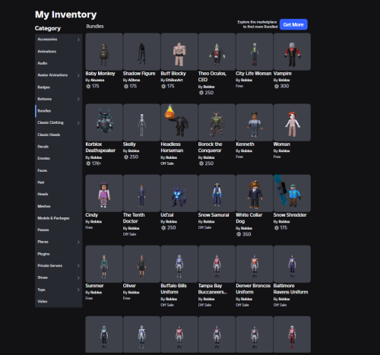Click The Tenth Doctor thumbnail
This screenshot has height=355, width=380.
point(141,193)
